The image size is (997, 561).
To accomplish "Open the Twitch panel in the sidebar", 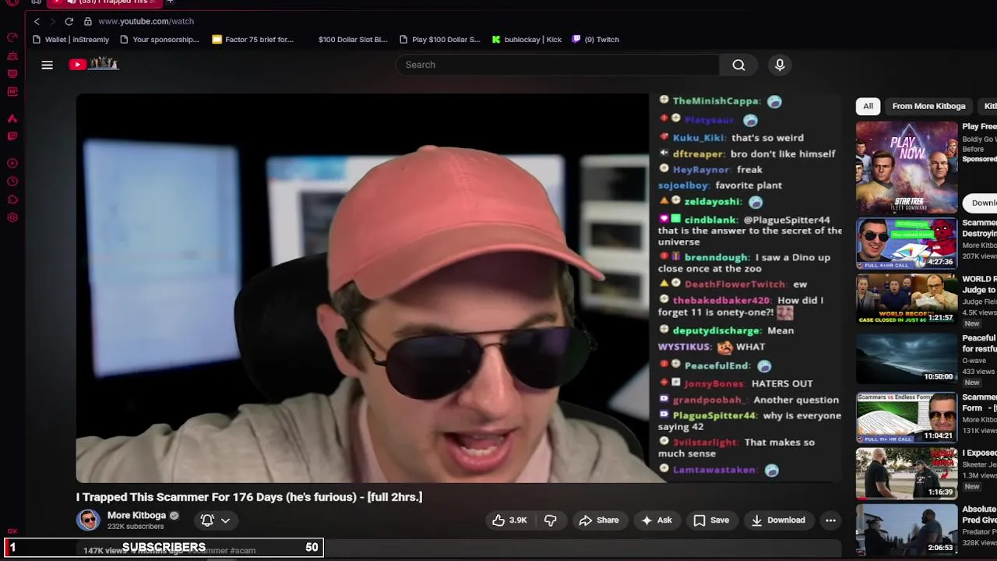I will [12, 136].
